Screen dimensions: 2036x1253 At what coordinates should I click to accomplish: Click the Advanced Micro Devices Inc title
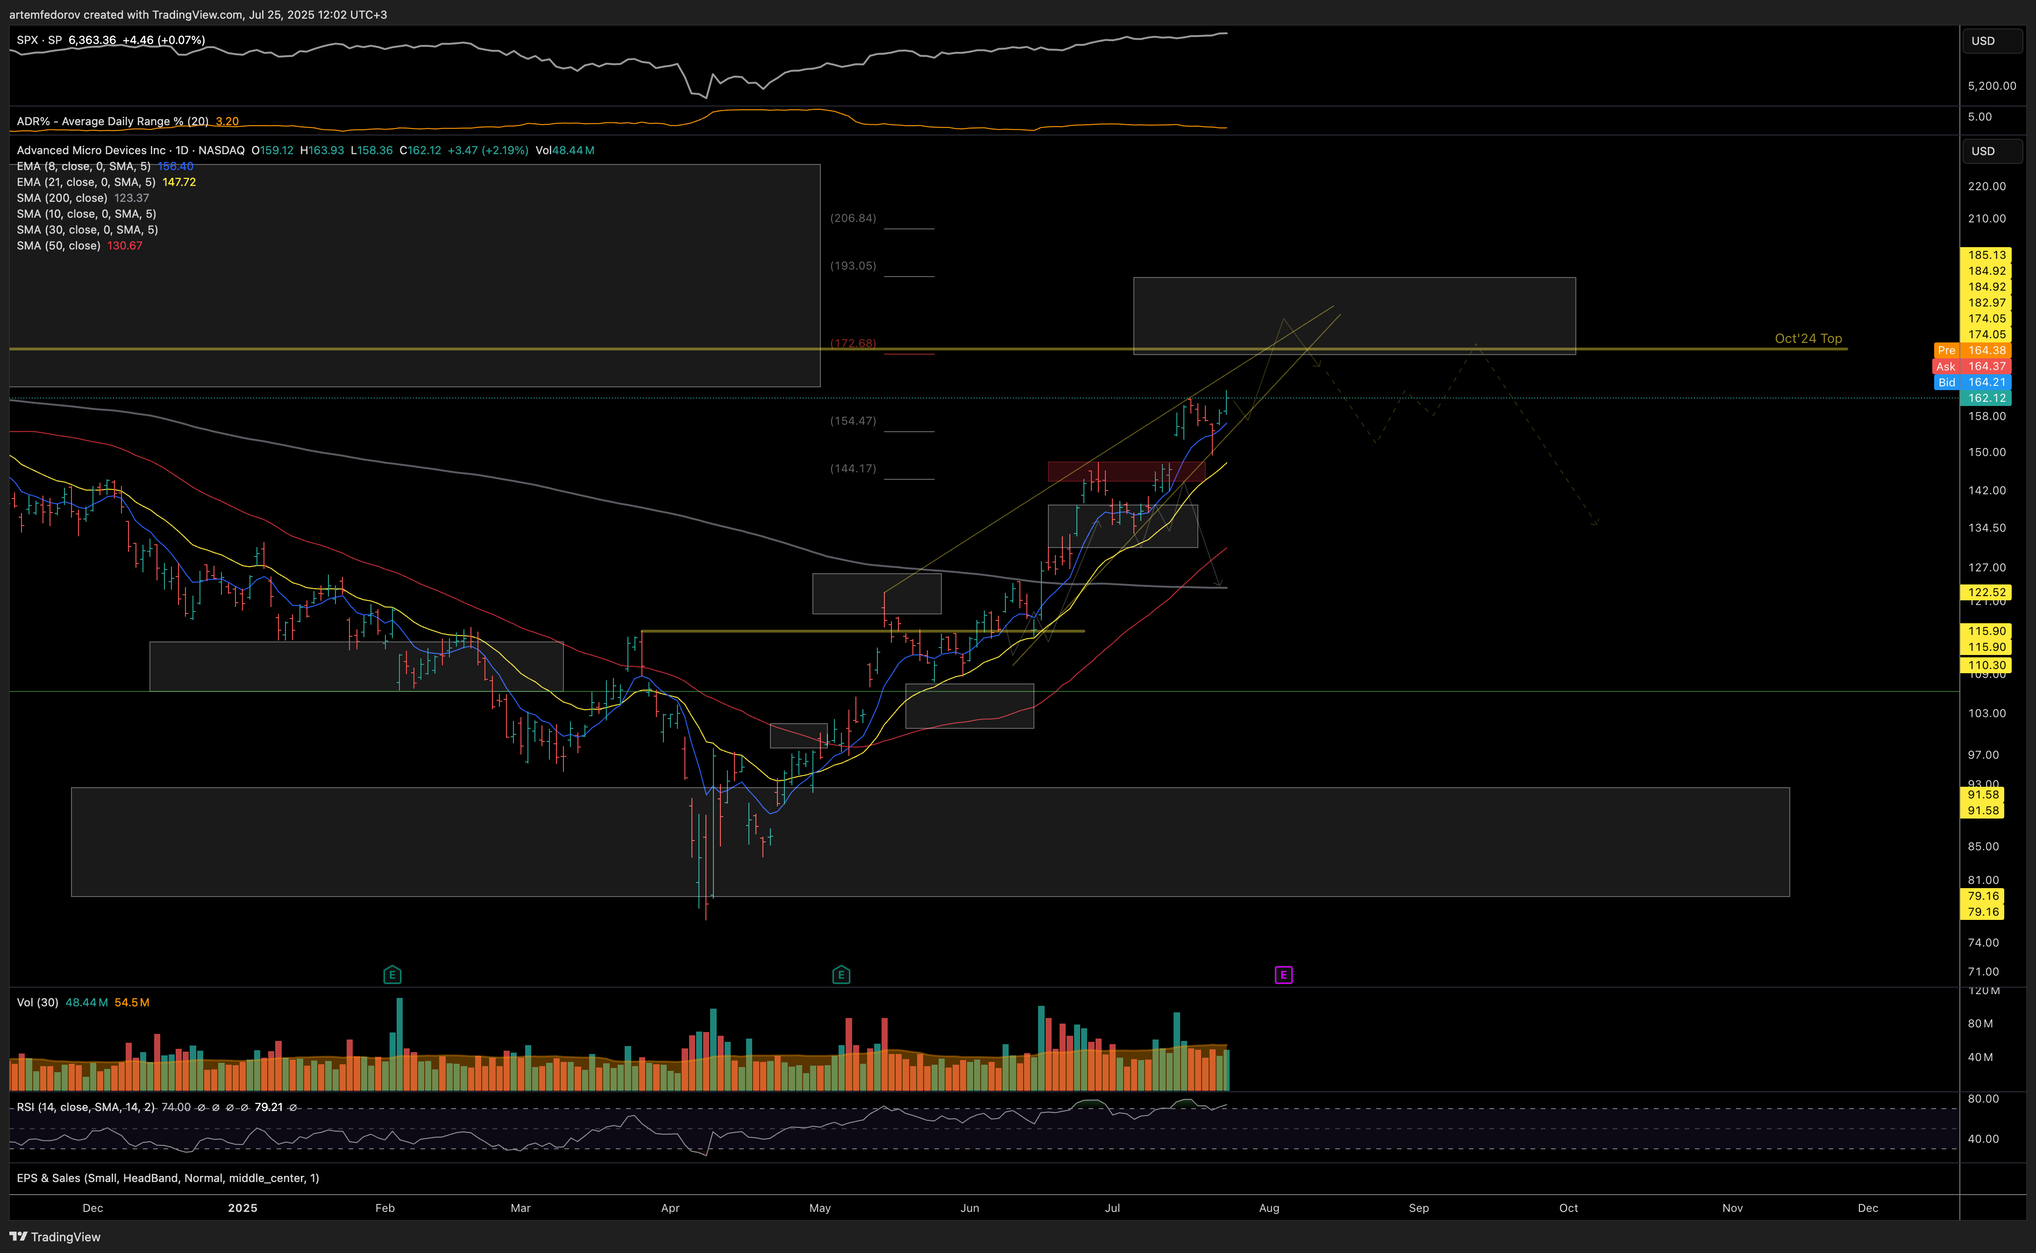(x=91, y=150)
